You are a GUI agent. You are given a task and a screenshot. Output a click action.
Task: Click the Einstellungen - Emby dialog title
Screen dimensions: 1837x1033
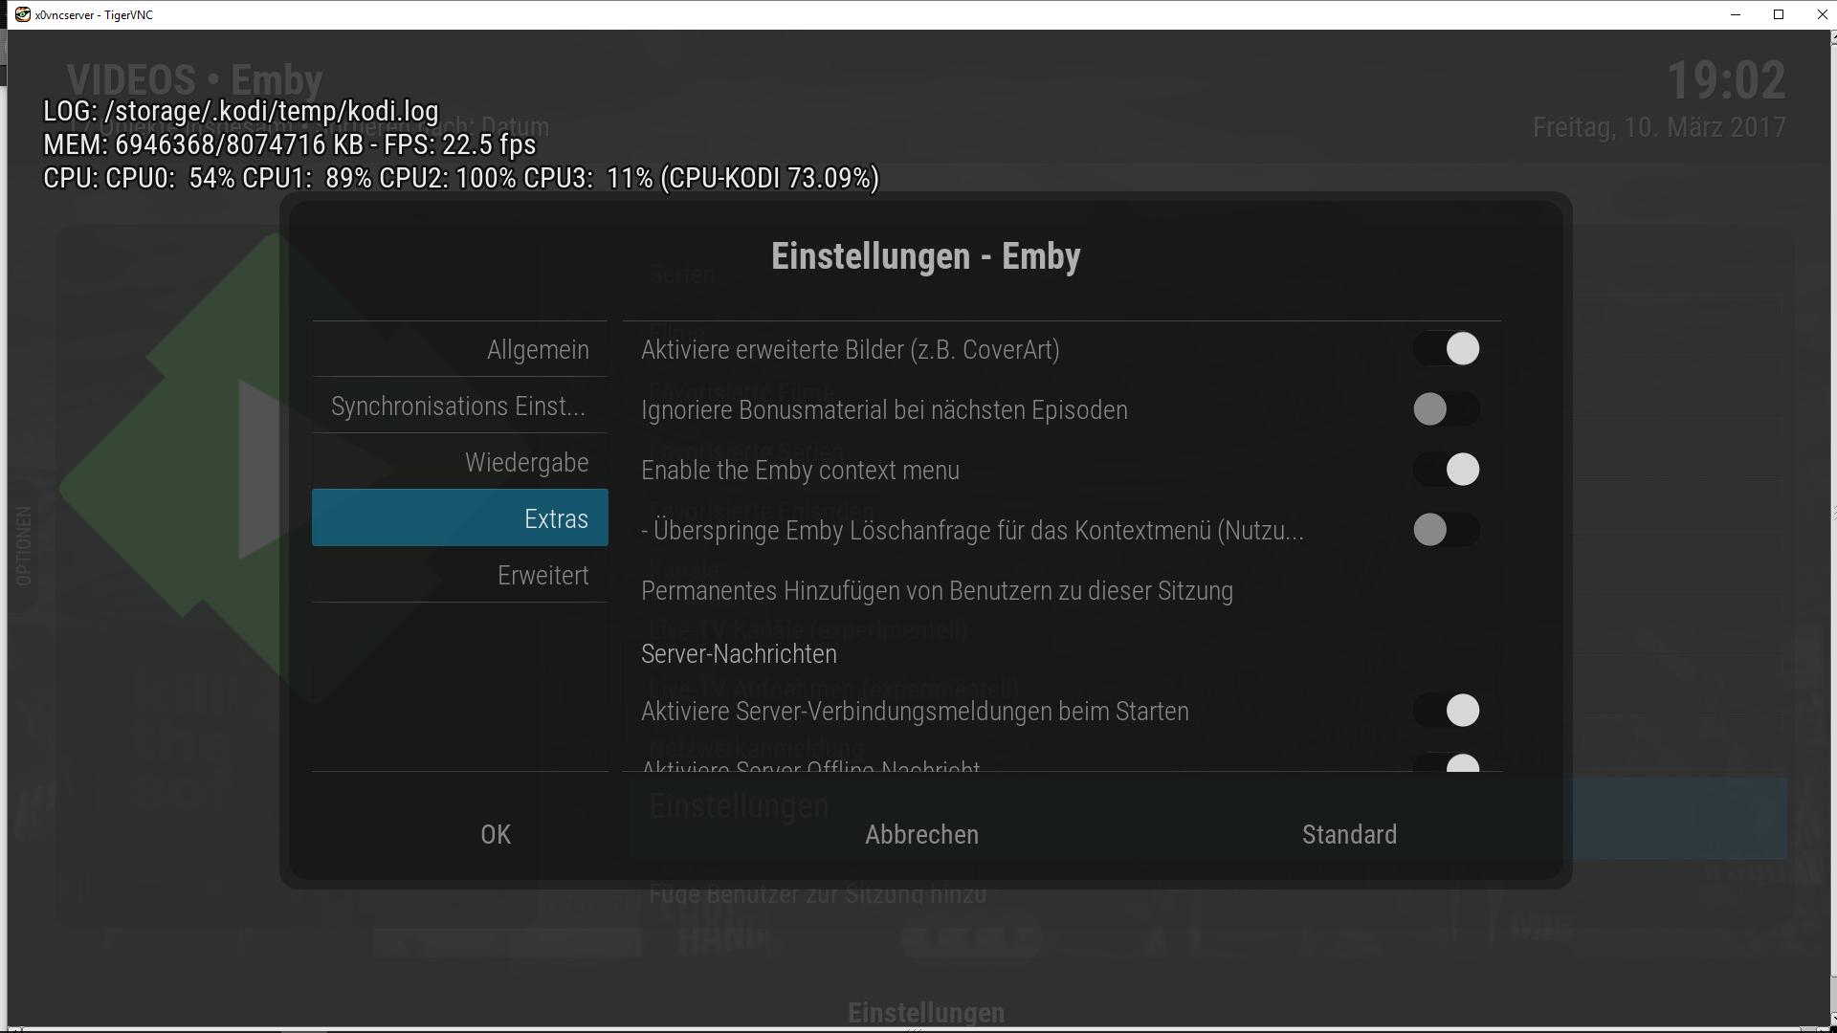[926, 256]
